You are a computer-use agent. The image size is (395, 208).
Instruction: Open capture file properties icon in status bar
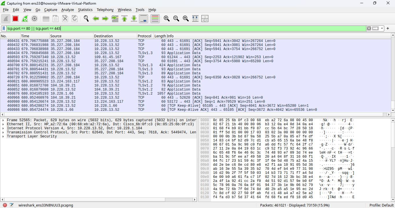pyautogui.click(x=12, y=205)
